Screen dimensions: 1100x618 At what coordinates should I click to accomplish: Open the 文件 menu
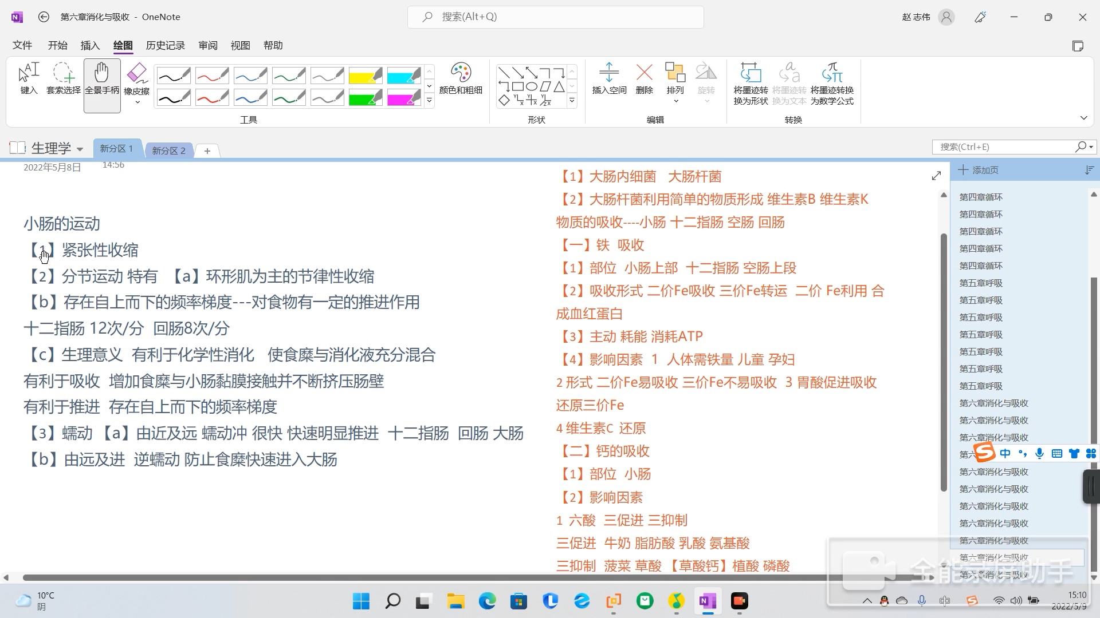pos(22,45)
